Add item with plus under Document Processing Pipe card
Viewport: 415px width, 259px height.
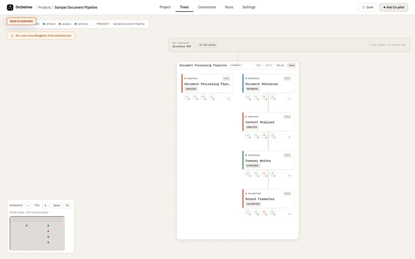pyautogui.click(x=228, y=99)
